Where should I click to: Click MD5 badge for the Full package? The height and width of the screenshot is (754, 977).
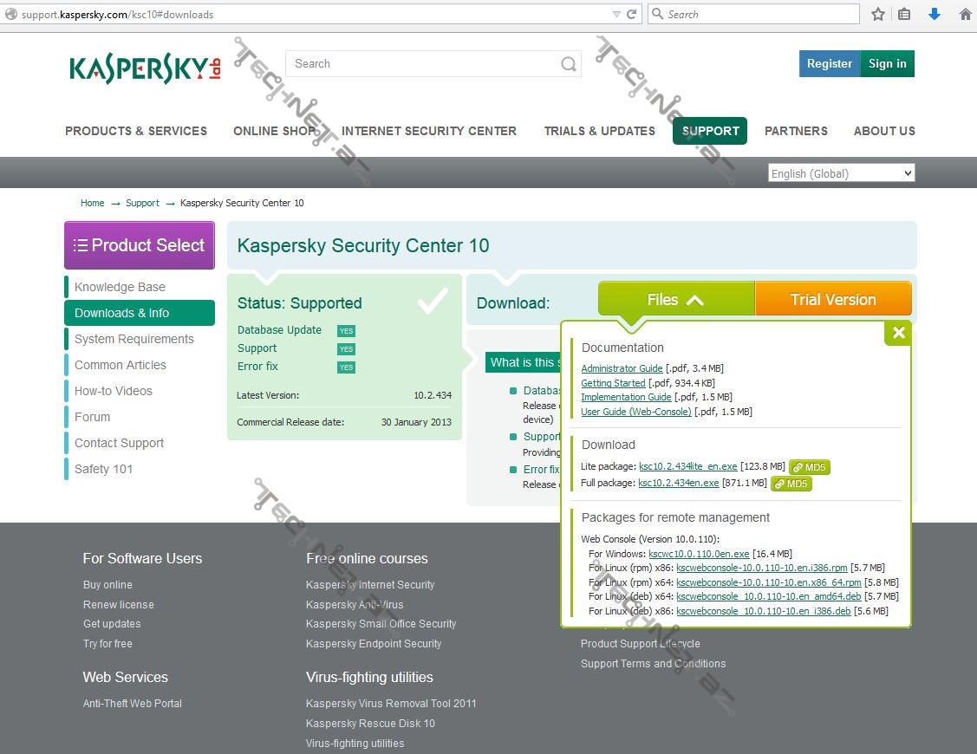point(791,484)
